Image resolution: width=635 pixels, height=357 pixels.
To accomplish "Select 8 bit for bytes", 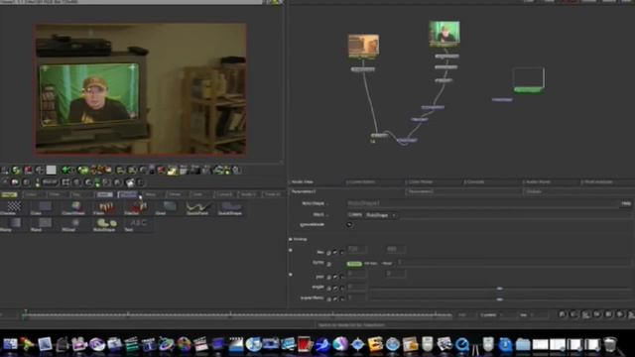I will point(354,264).
